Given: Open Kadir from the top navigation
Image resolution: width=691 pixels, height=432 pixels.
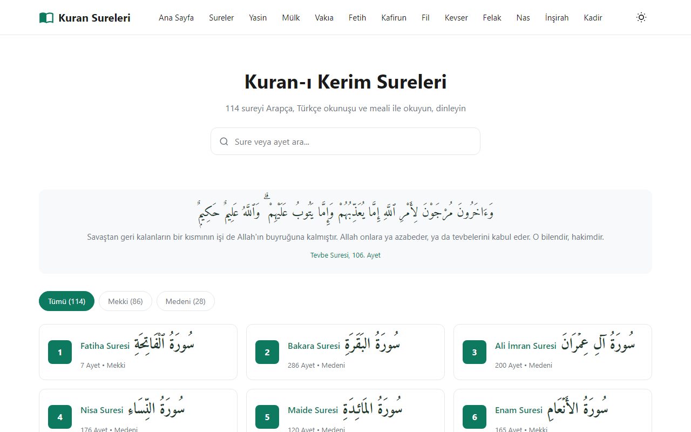Looking at the screenshot, I should (x=593, y=18).
